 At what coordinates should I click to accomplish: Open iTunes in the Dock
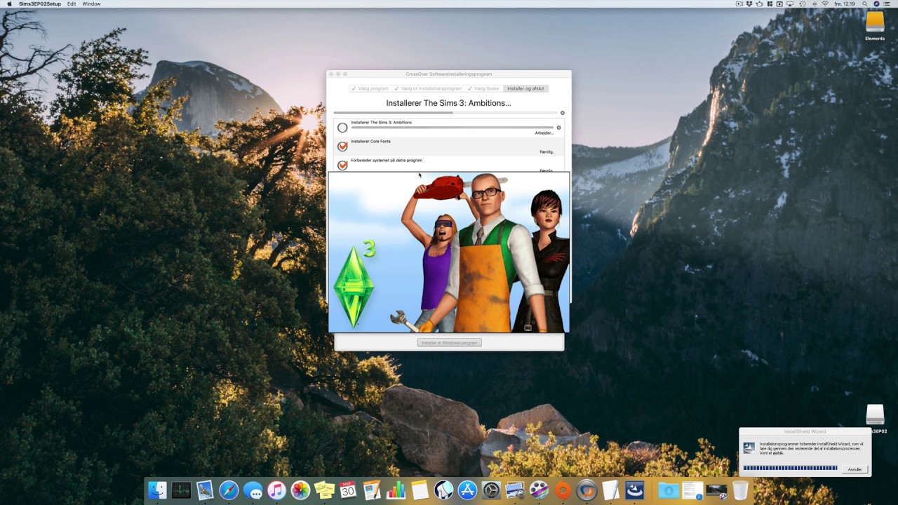coord(276,490)
